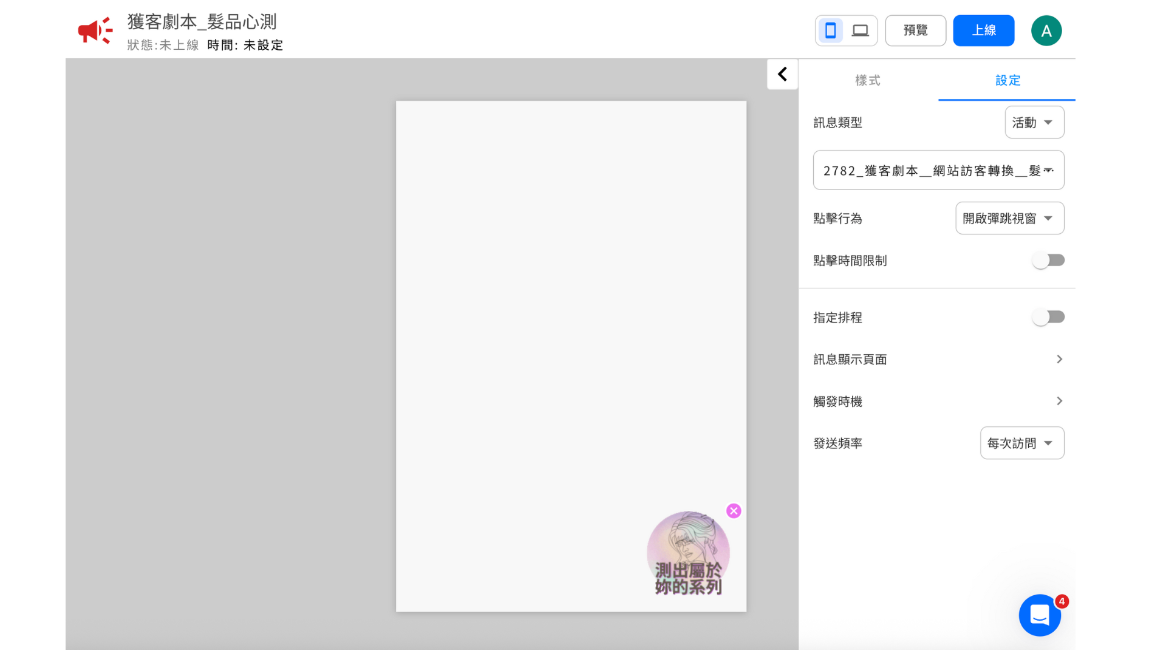Click the hair quiz circular widget image
The height and width of the screenshot is (656, 1166).
688,553
